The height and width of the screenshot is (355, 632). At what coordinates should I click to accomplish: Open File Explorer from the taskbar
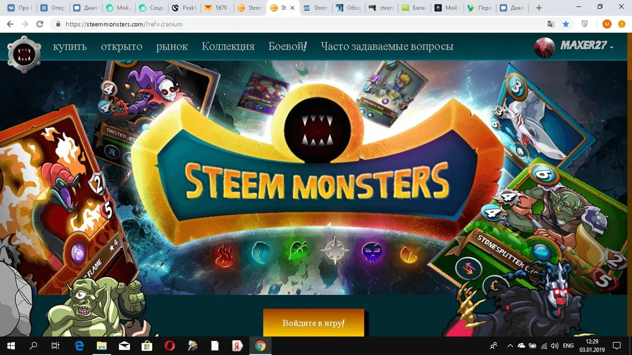pyautogui.click(x=101, y=346)
